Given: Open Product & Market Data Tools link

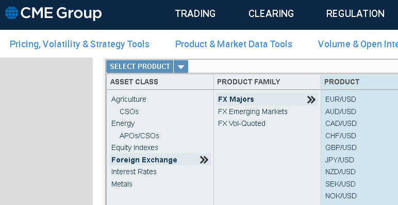Looking at the screenshot, I should (x=234, y=44).
